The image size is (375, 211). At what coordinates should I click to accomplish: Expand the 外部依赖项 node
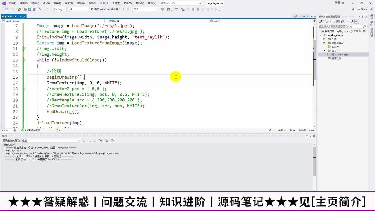tap(324, 43)
